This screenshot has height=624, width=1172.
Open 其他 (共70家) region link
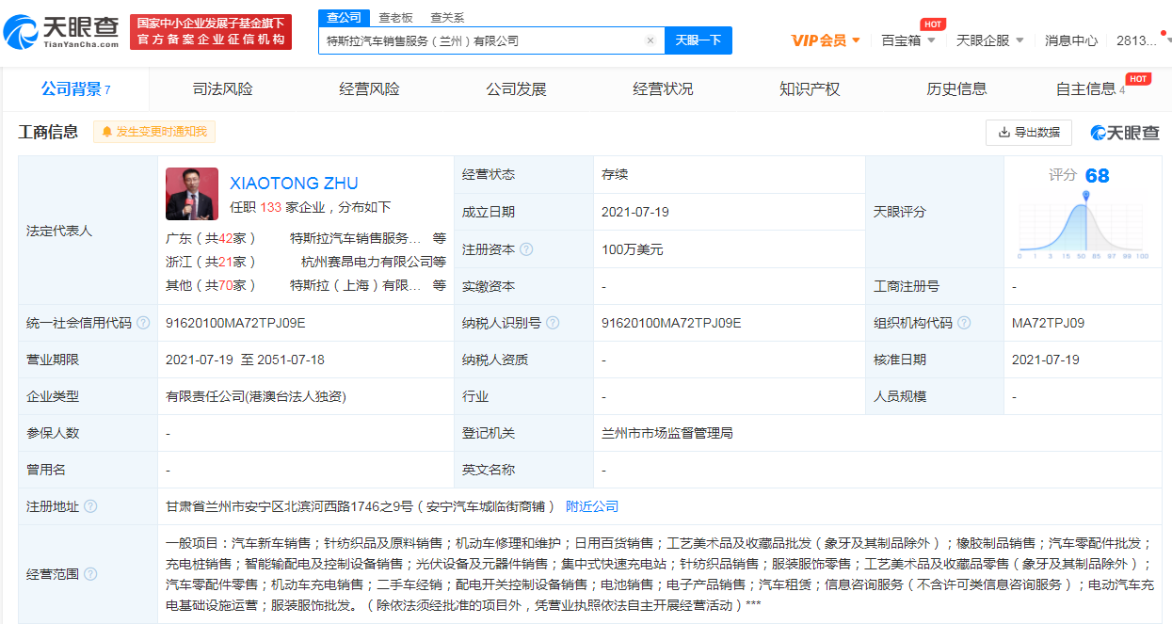[x=211, y=285]
